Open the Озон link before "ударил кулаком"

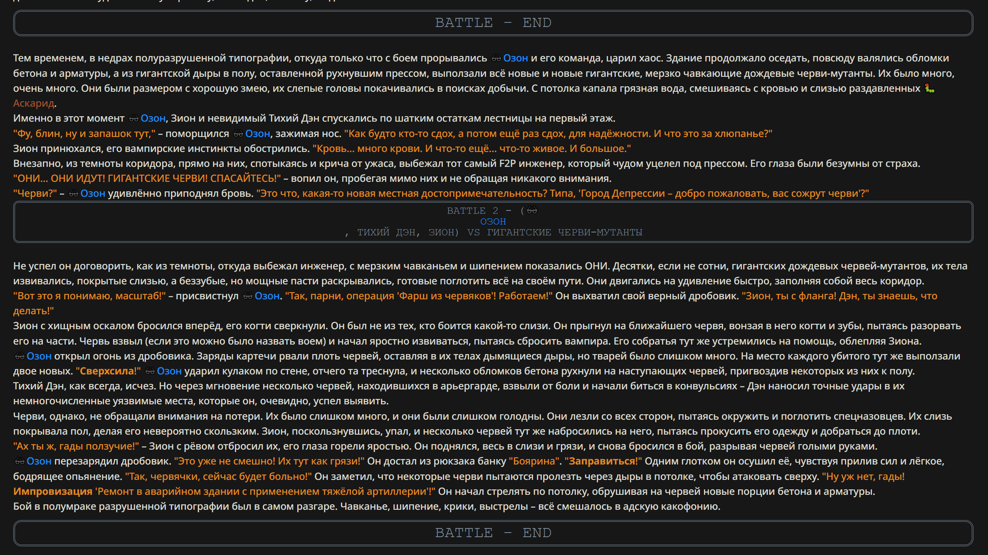coord(169,371)
